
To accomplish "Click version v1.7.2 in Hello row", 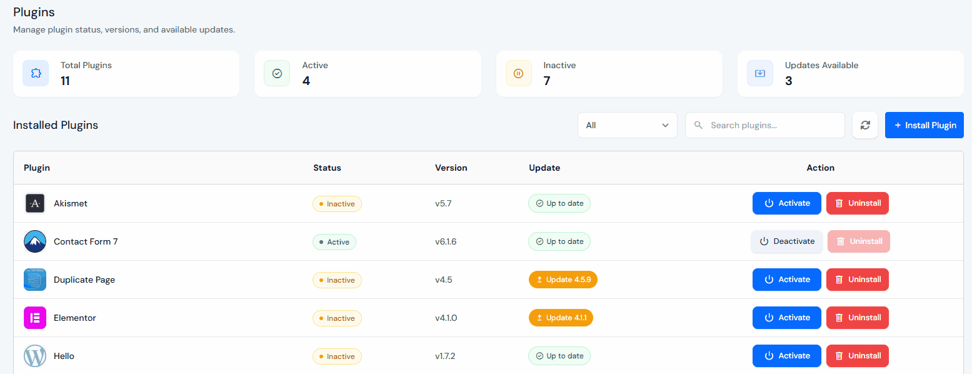I will 445,356.
